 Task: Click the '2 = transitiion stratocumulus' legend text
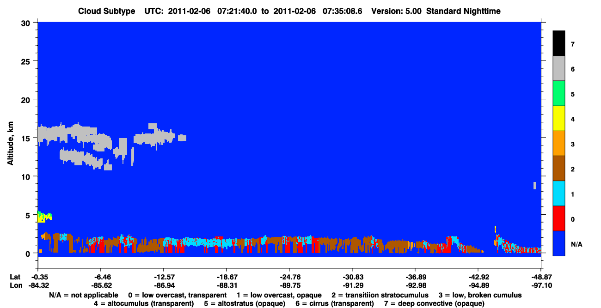tap(380, 295)
